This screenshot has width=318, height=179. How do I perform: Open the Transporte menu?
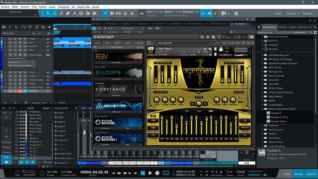coord(64,7)
